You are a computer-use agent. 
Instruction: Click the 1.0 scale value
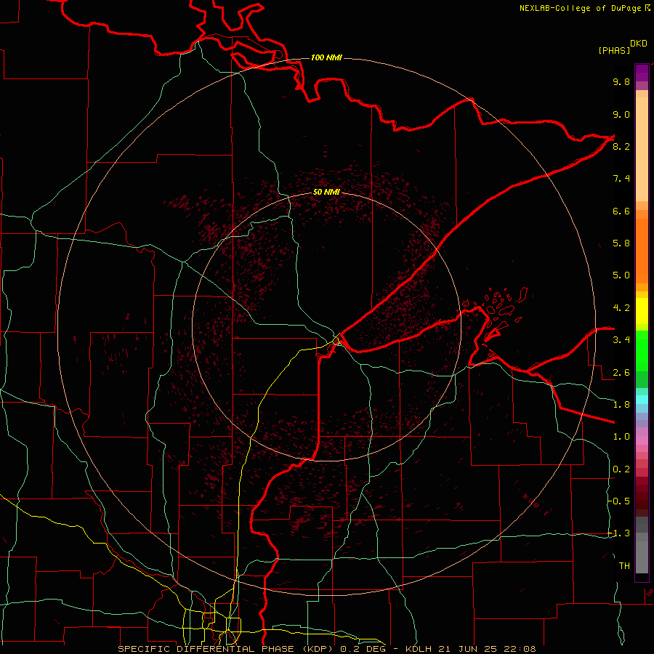[x=621, y=437]
